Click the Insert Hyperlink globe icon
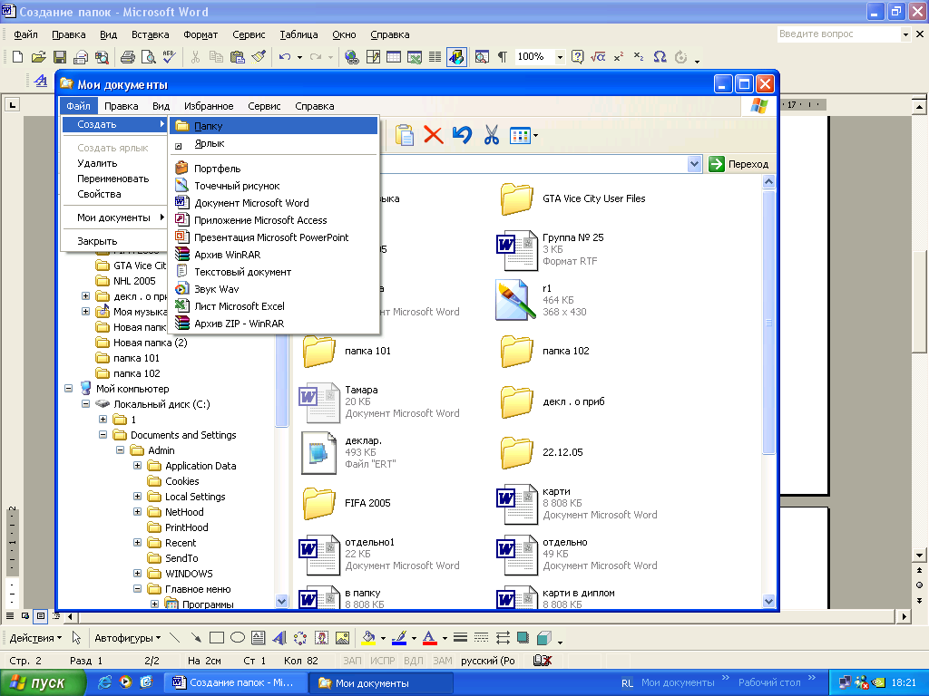The height and width of the screenshot is (696, 929). pyautogui.click(x=352, y=57)
